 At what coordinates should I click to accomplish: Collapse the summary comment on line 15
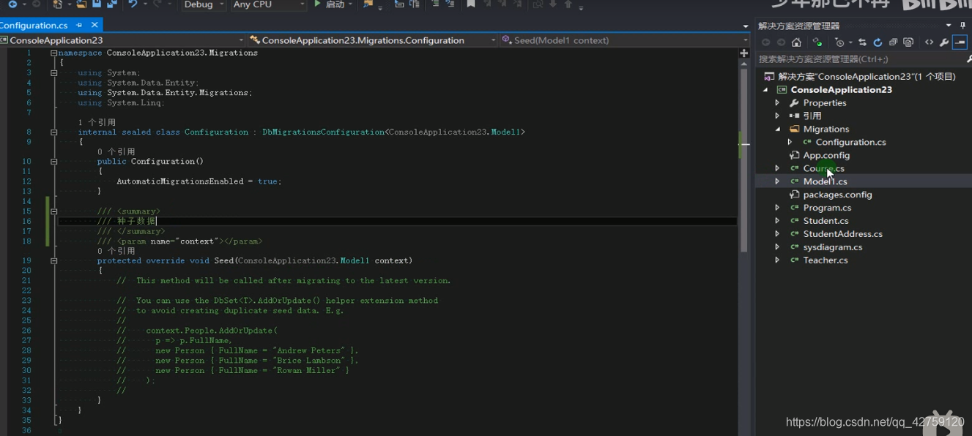click(53, 211)
